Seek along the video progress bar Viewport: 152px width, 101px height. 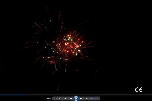pyautogui.click(x=76, y=95)
